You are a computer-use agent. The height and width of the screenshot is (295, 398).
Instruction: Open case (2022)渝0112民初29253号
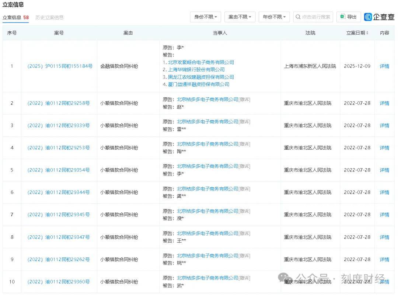tap(58, 147)
